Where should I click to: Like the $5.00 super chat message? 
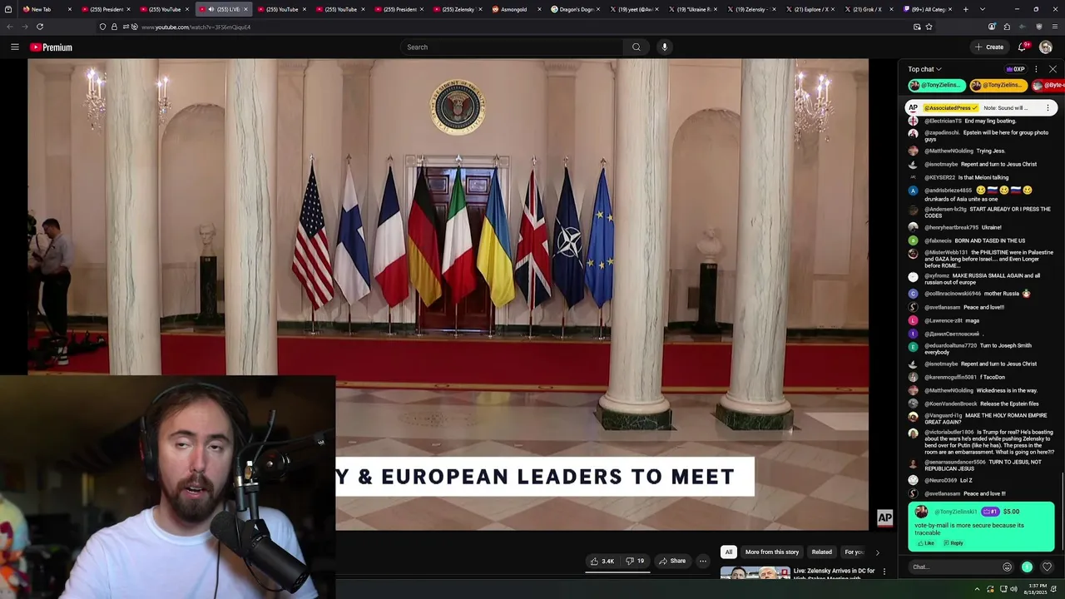924,543
